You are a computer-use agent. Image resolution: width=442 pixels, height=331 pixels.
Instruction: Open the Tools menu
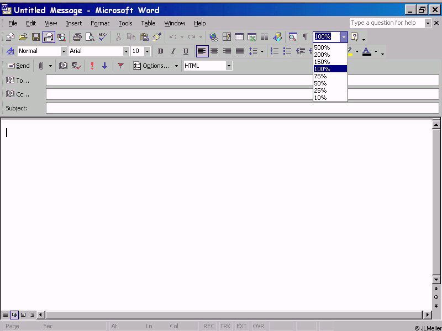125,23
